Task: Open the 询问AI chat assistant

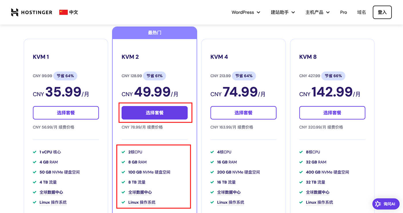Action: pyautogui.click(x=386, y=204)
